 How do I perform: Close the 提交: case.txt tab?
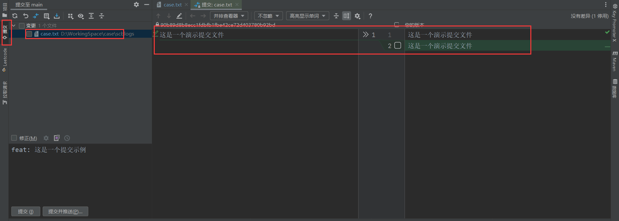(237, 5)
